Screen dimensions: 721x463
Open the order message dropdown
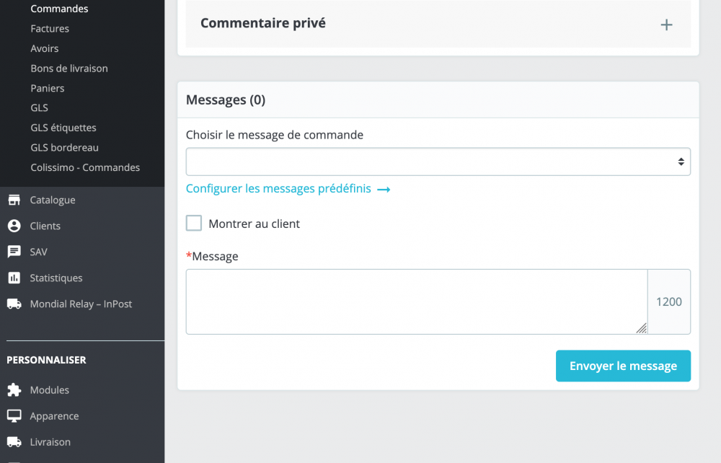click(438, 162)
